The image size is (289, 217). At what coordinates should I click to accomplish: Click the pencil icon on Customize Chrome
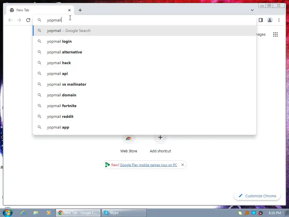[x=240, y=196]
